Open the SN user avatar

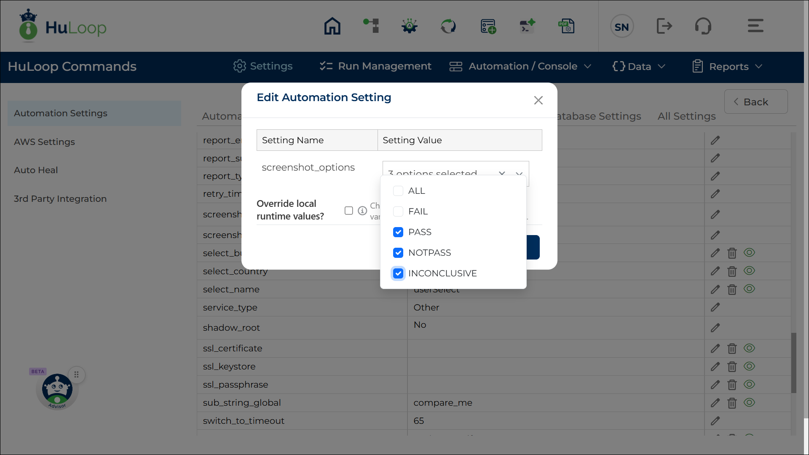tap(622, 27)
